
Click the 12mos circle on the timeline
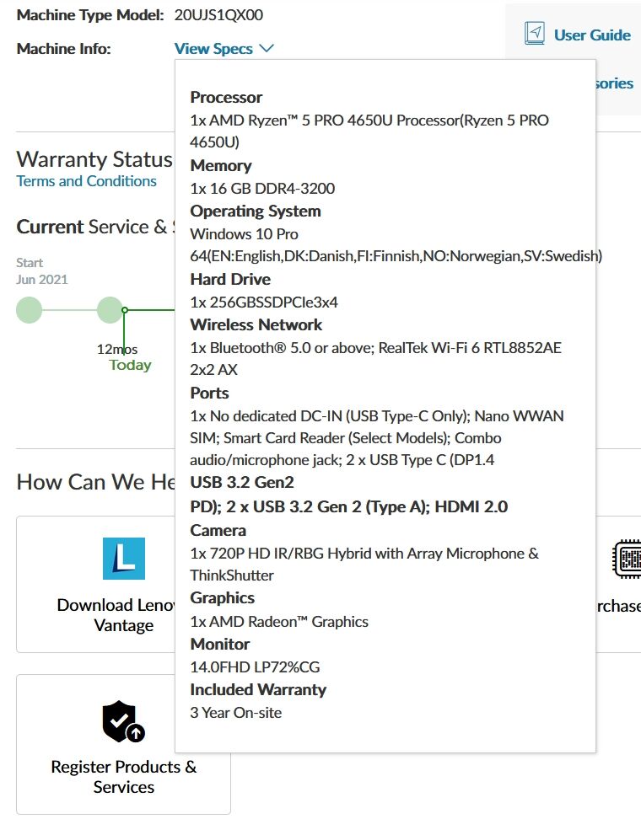click(110, 310)
